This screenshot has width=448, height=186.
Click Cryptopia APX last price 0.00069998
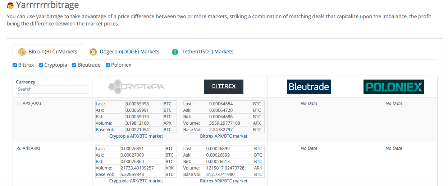137,104
